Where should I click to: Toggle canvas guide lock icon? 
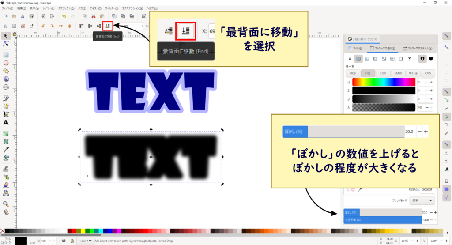point(15,34)
